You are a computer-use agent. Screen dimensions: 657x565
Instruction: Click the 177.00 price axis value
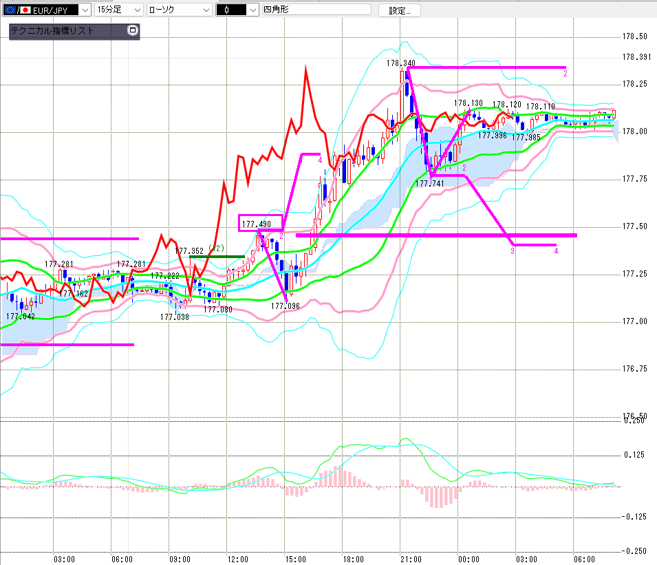point(635,321)
